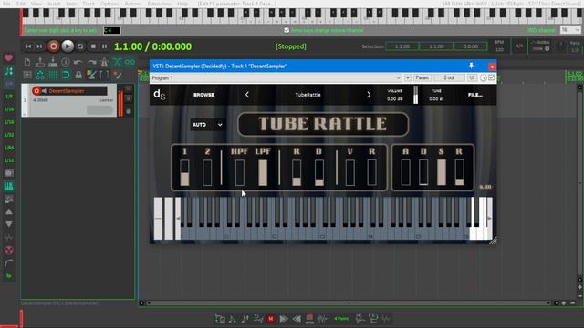
Task: Toggle the UI button in FX window
Action: point(472,77)
